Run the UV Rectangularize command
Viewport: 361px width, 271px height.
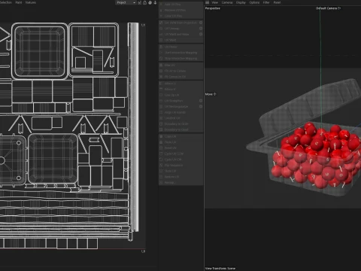[x=178, y=106]
